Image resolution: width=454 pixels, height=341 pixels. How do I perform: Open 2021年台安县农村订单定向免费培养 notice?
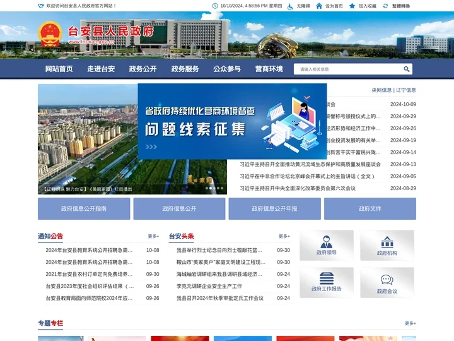[89, 274]
